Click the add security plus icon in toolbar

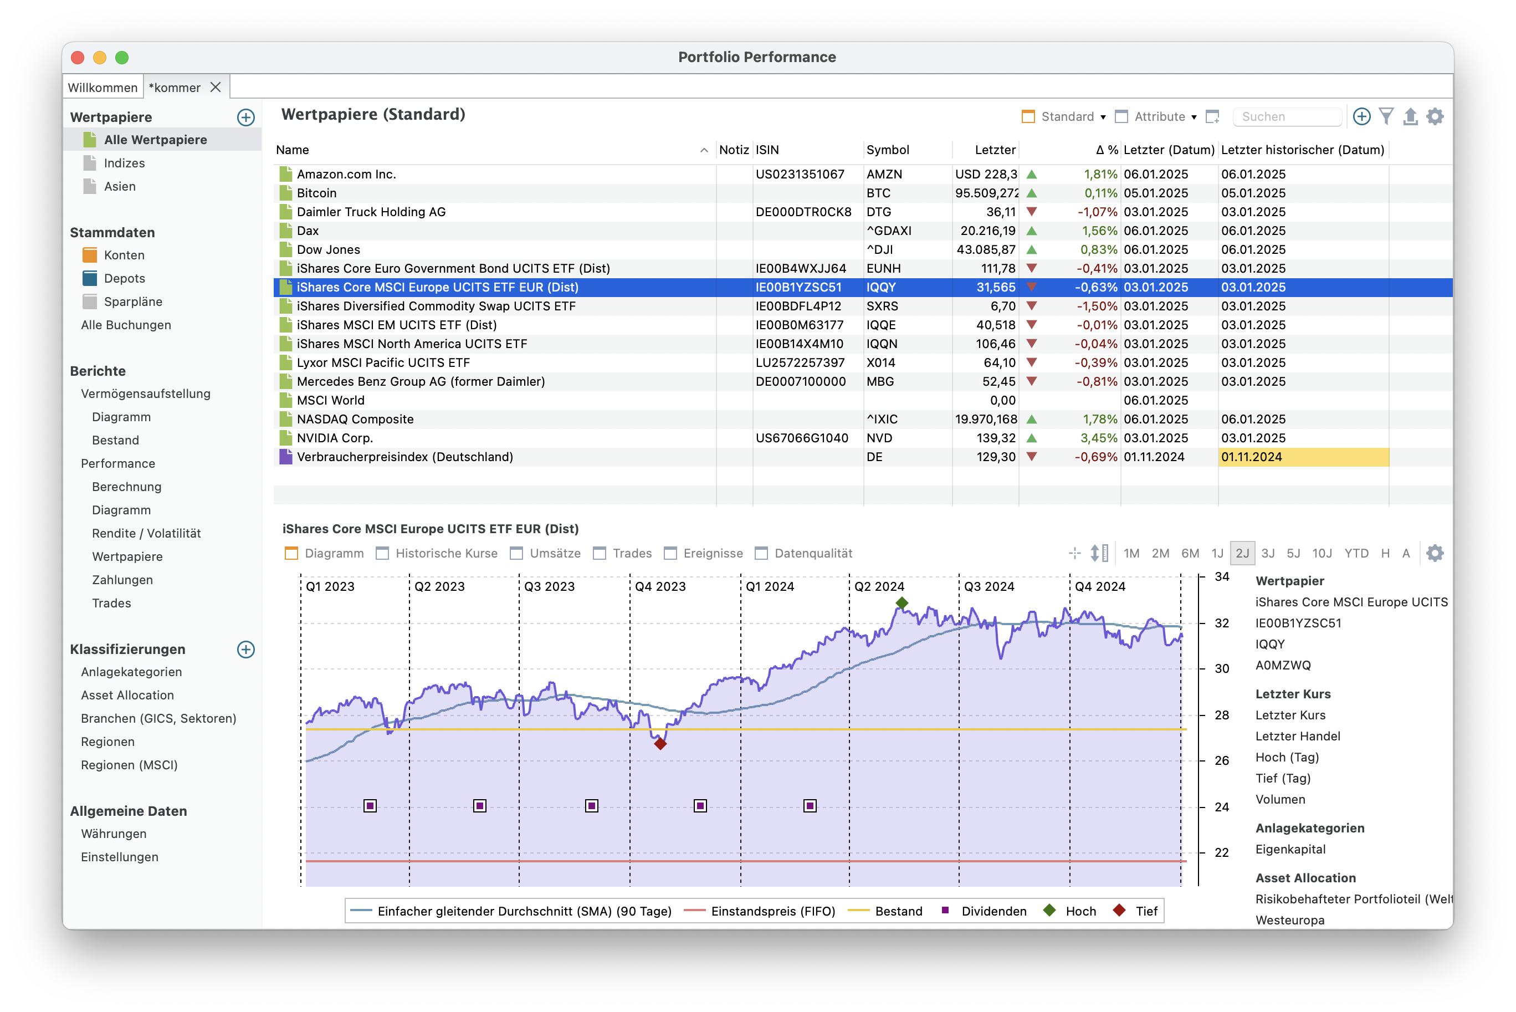(x=1361, y=116)
